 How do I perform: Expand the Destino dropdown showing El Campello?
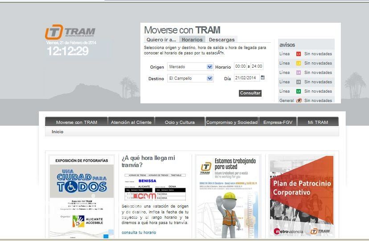pyautogui.click(x=210, y=78)
